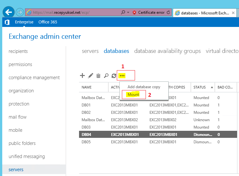Viewport: 239px width, 176px height.
Task: Open organization in the left navigation
Action: tap(21, 91)
